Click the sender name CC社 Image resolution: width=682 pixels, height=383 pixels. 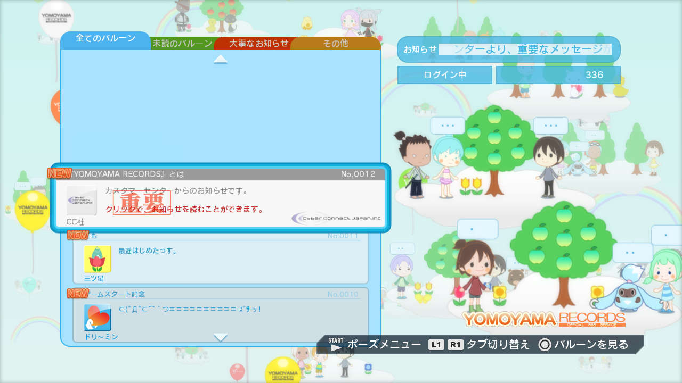[75, 222]
